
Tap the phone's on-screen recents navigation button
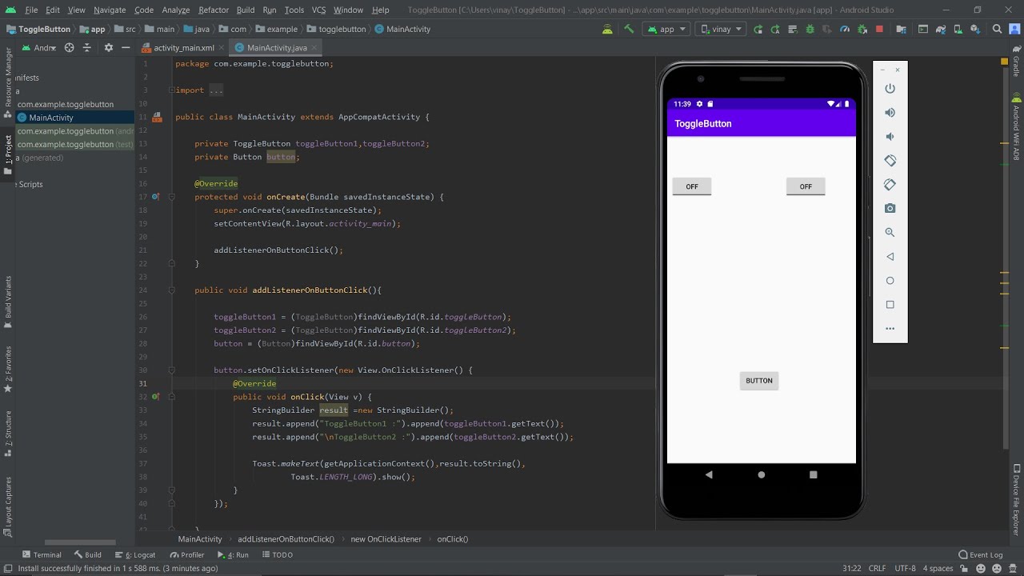[x=814, y=474]
